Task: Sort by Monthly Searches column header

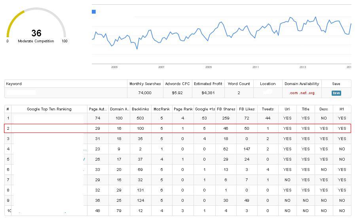Action: point(145,84)
